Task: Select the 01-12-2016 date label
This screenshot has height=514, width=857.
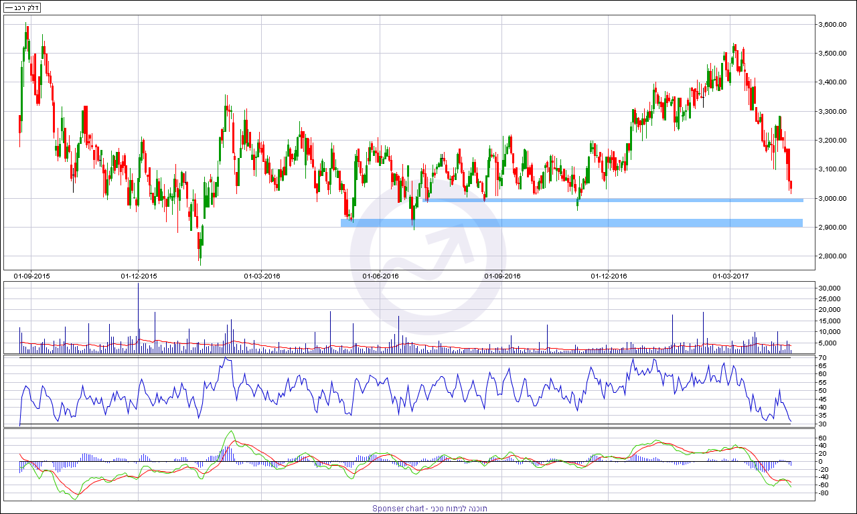Action: point(608,276)
